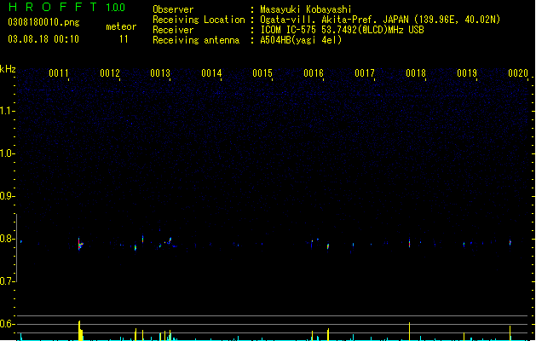Click the 0.8 kHz axis label

[7, 239]
